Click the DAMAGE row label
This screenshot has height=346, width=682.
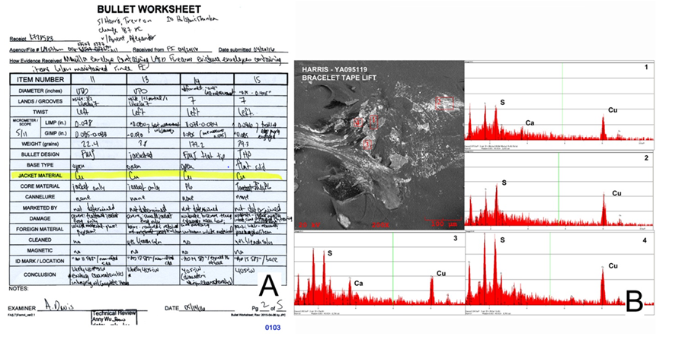(x=40, y=218)
